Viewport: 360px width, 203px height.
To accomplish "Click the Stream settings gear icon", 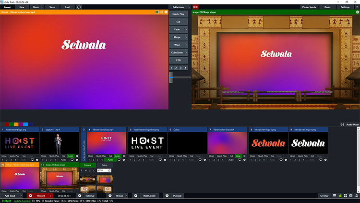I will tap(110, 196).
